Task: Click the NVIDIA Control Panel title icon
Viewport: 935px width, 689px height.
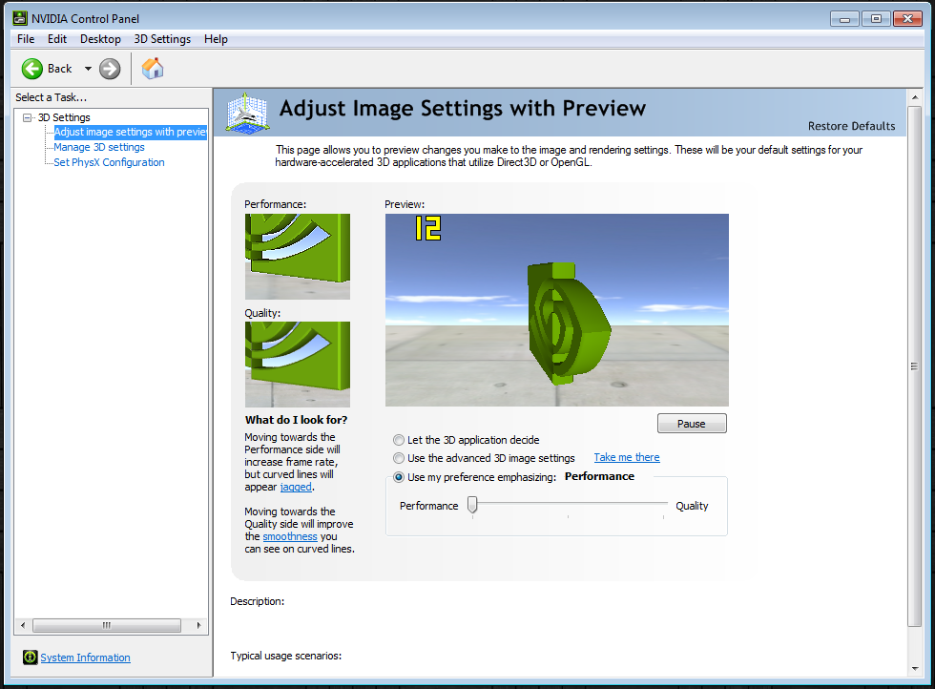Action: (x=20, y=18)
